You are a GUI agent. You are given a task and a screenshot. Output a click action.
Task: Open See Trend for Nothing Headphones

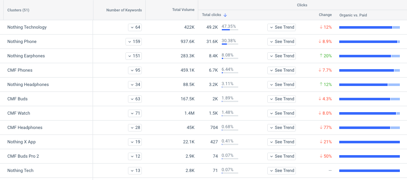point(282,85)
